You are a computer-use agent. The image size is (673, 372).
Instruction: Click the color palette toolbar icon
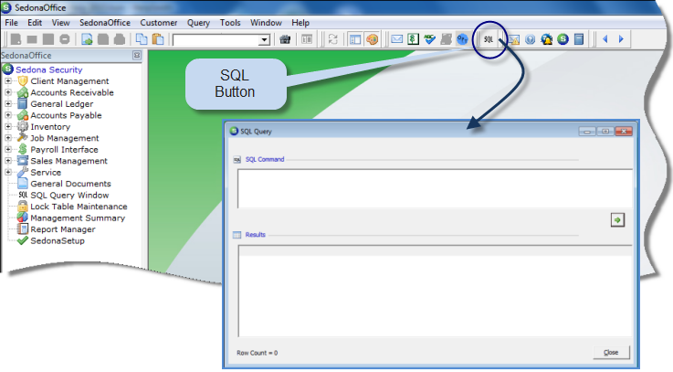tap(372, 39)
